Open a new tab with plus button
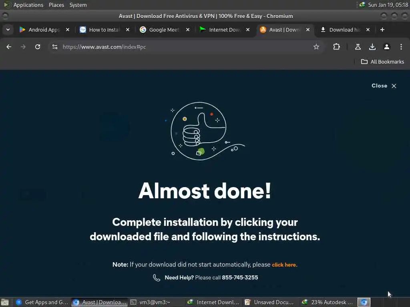The image size is (410, 307). (382, 30)
